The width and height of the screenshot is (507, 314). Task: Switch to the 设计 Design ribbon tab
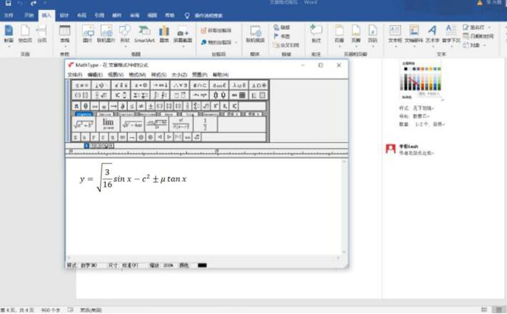[x=64, y=15]
